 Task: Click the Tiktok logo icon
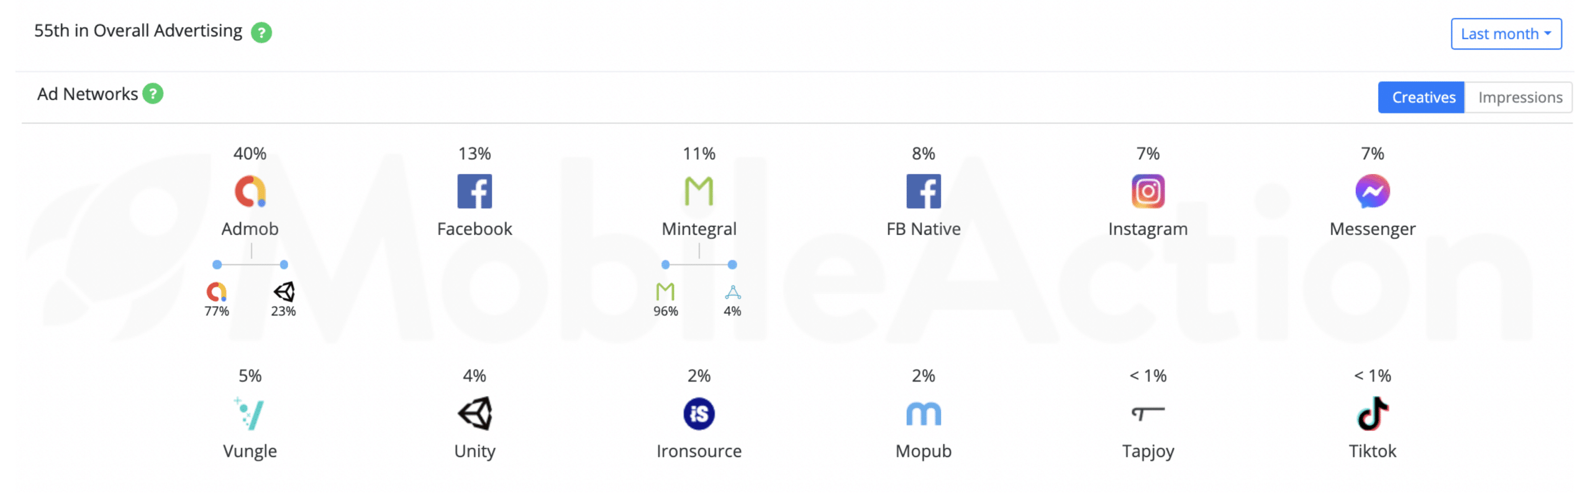pos(1372,413)
